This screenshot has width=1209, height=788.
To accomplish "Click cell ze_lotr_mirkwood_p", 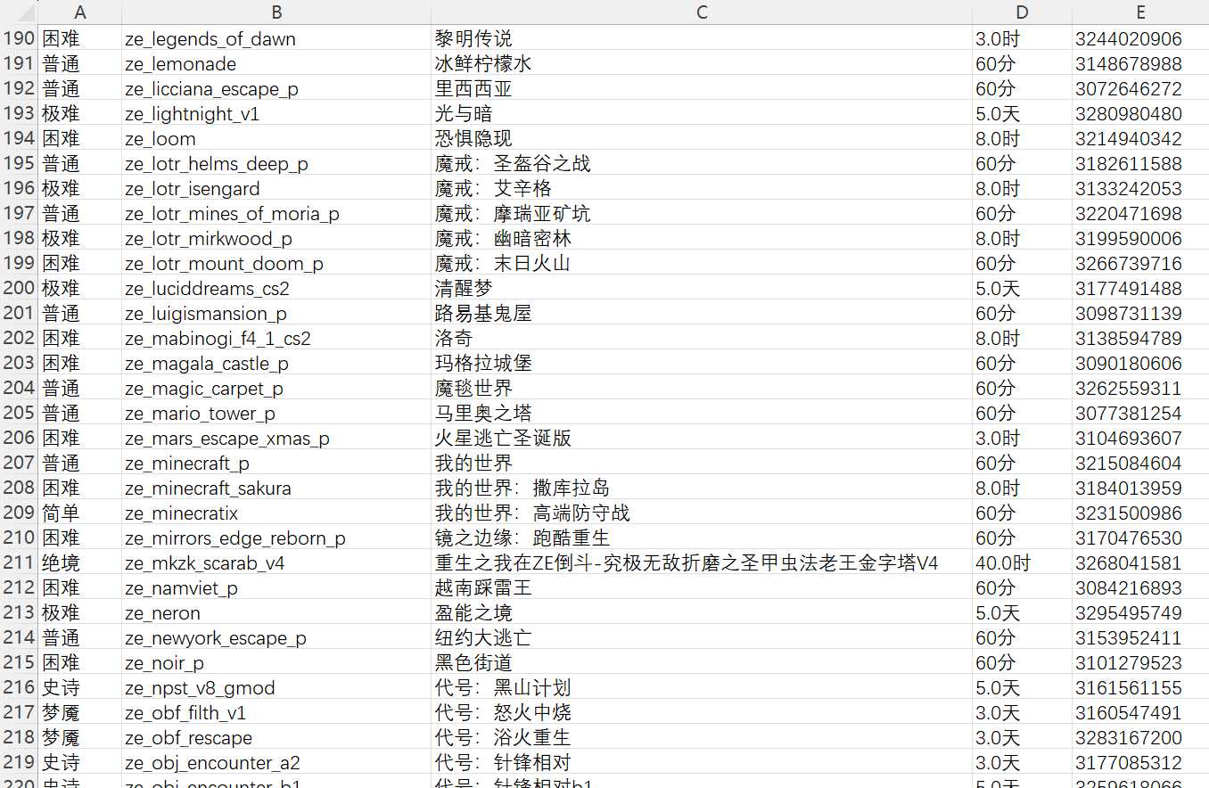I will pos(276,239).
